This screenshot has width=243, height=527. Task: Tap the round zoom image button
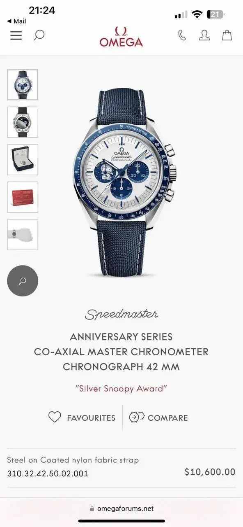(x=23, y=281)
